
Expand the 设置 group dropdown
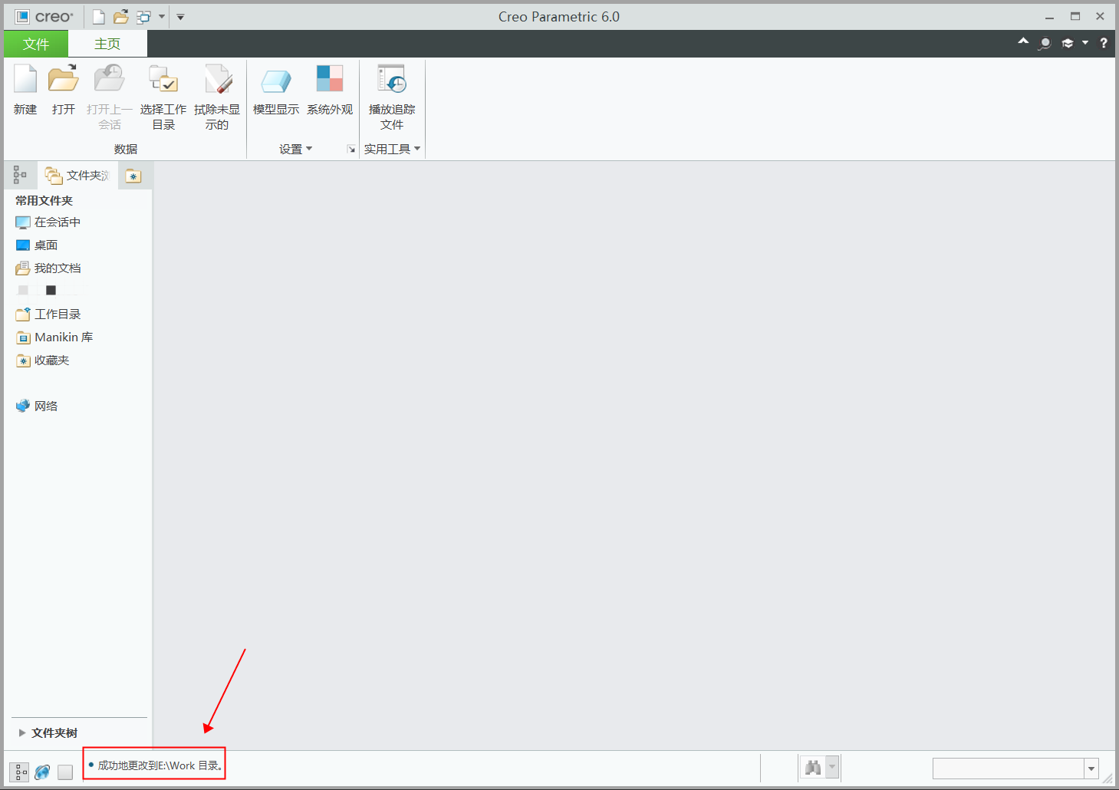coord(296,149)
